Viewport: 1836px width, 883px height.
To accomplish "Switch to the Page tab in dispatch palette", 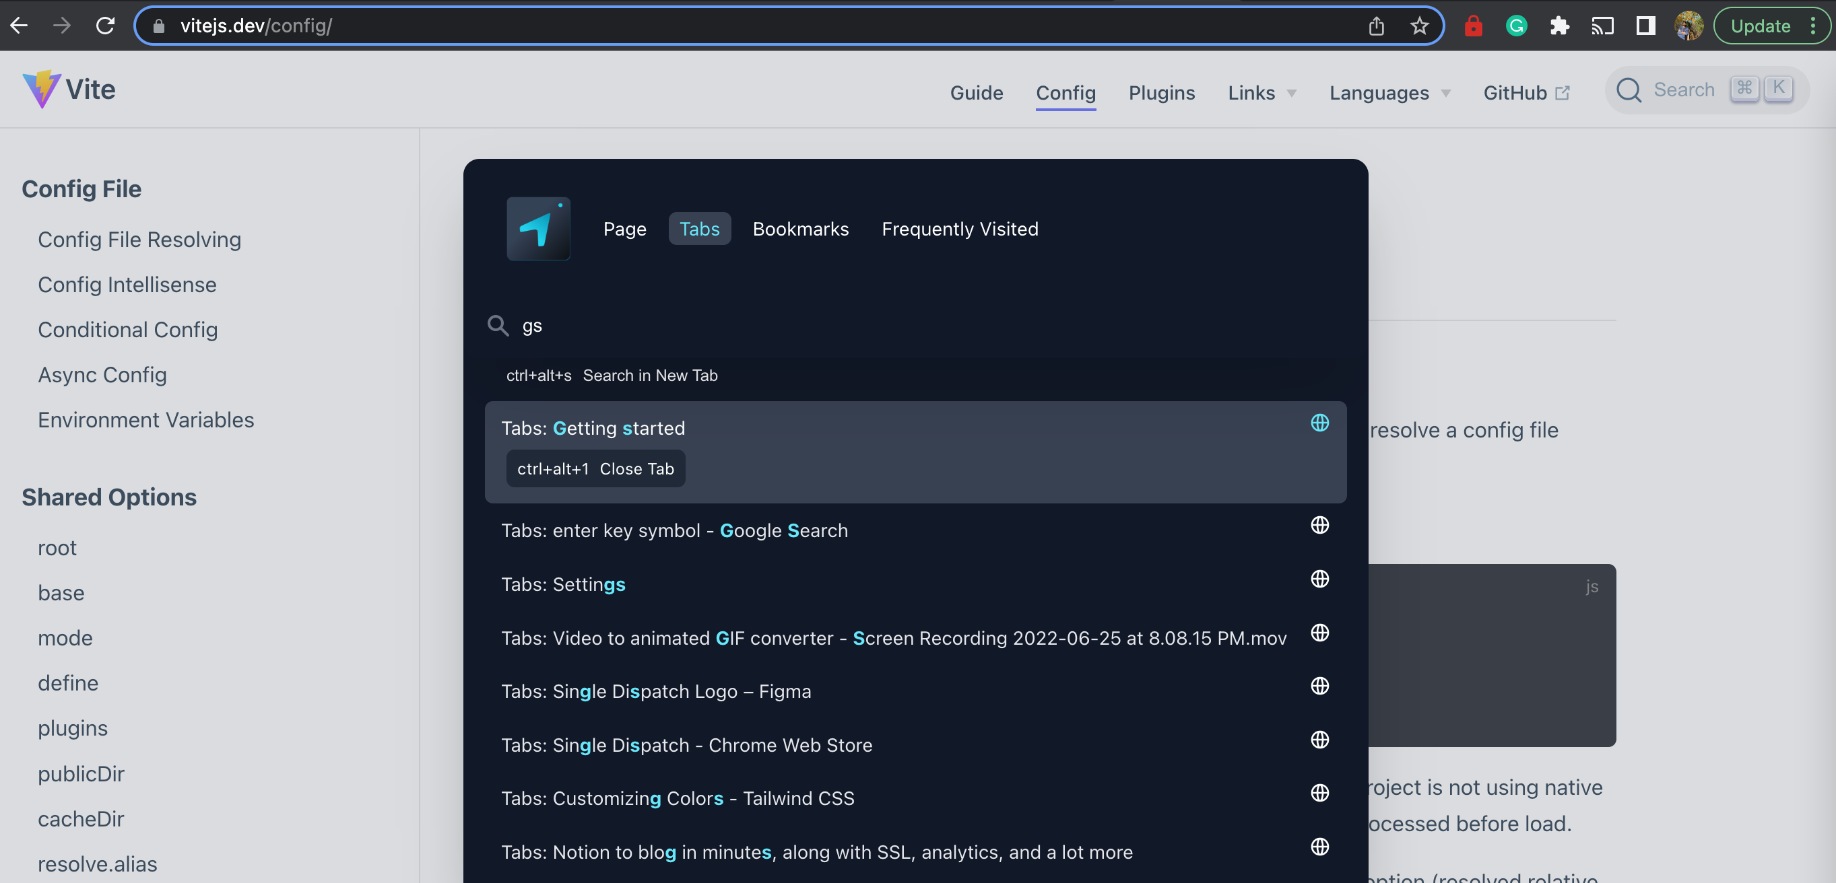I will 624,229.
